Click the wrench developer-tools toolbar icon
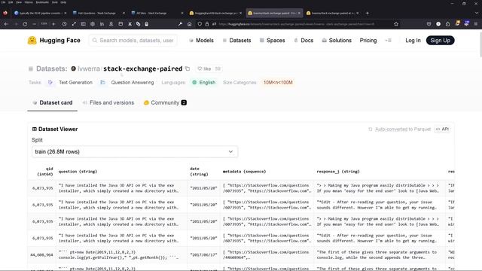This screenshot has width=482, height=271. click(180, 24)
